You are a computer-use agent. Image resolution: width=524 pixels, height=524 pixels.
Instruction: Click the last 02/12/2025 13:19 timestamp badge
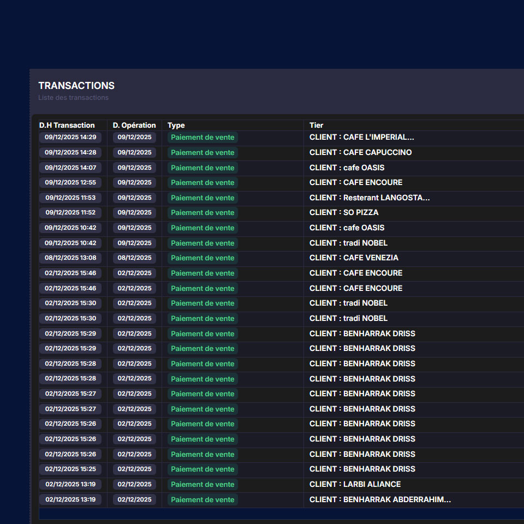(x=70, y=499)
